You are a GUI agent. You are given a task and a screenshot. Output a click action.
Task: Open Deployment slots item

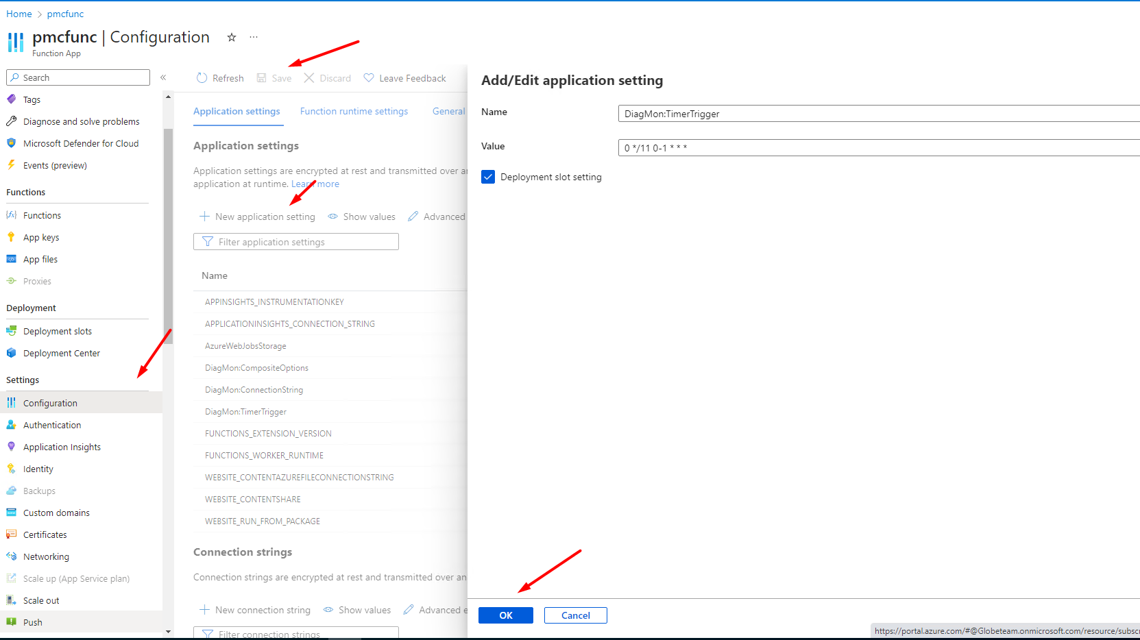coord(58,331)
